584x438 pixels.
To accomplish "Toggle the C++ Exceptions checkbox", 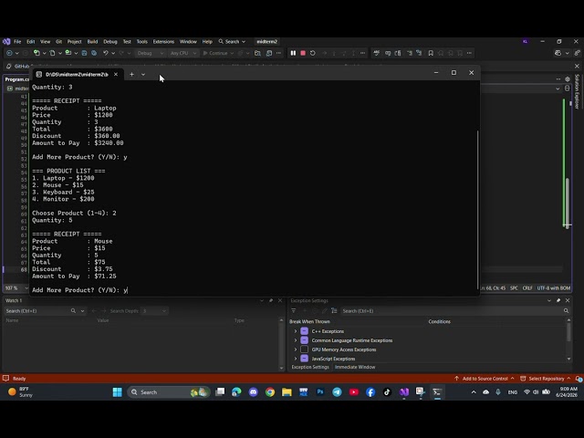I will pyautogui.click(x=304, y=331).
